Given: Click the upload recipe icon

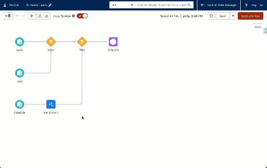Looking at the screenshot, I should coord(40,16).
